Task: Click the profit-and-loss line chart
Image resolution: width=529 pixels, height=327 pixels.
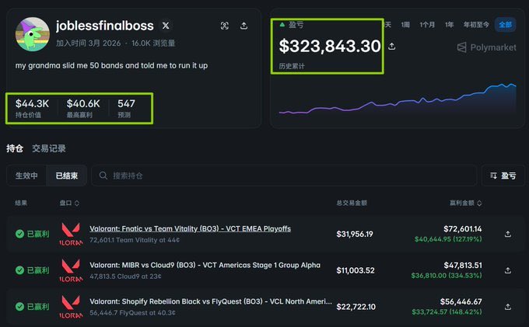Action: [398, 98]
